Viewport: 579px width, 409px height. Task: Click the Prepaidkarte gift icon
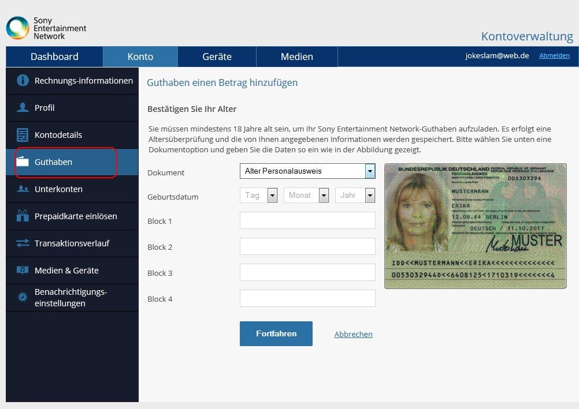click(x=23, y=216)
